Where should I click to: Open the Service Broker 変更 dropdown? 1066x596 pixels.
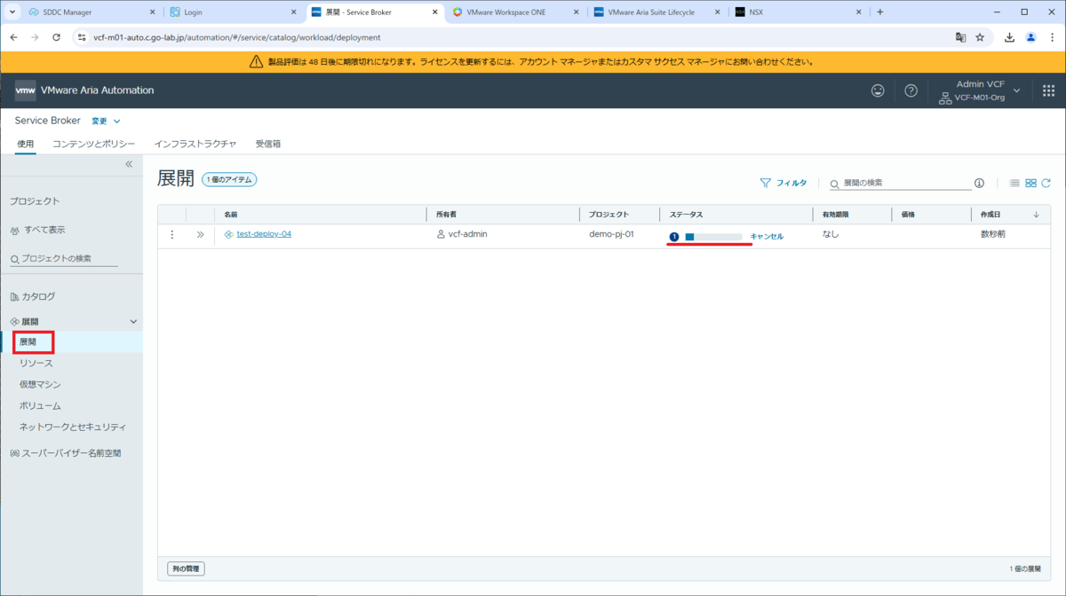[107, 121]
